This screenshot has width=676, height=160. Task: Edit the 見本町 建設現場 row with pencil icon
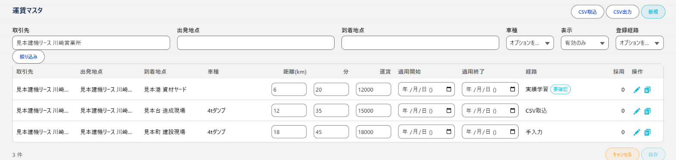point(637,132)
